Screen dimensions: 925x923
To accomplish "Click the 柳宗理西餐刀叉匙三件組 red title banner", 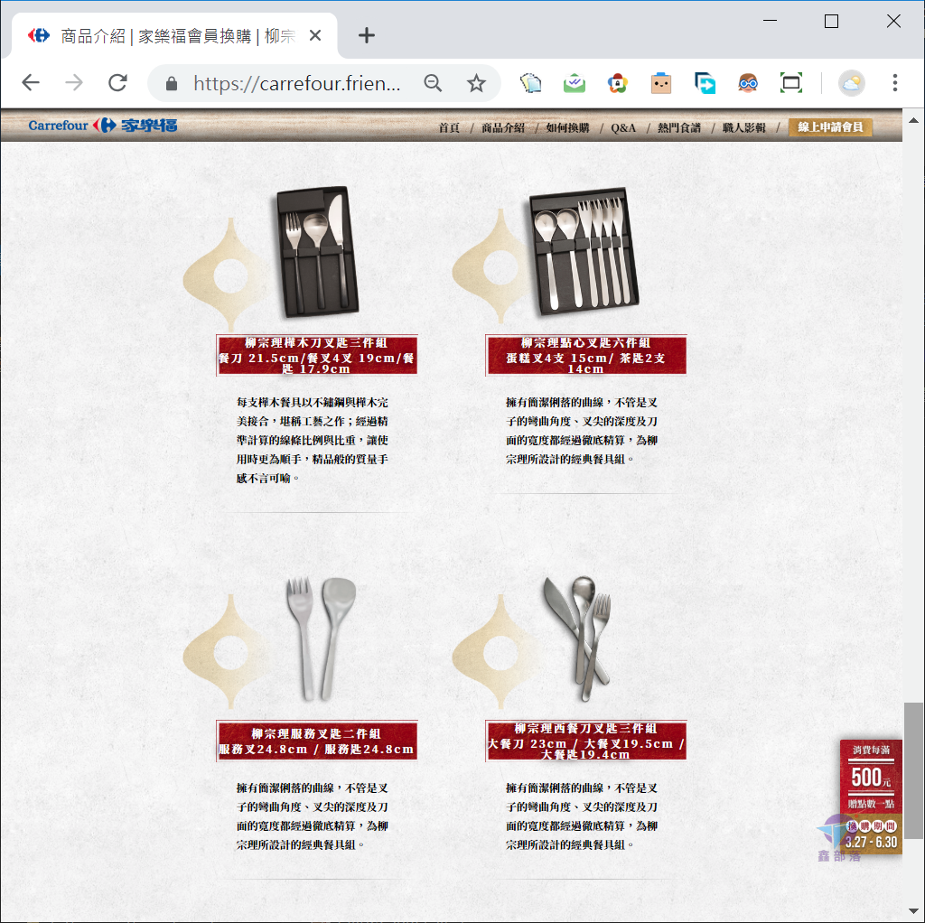I will click(x=585, y=741).
